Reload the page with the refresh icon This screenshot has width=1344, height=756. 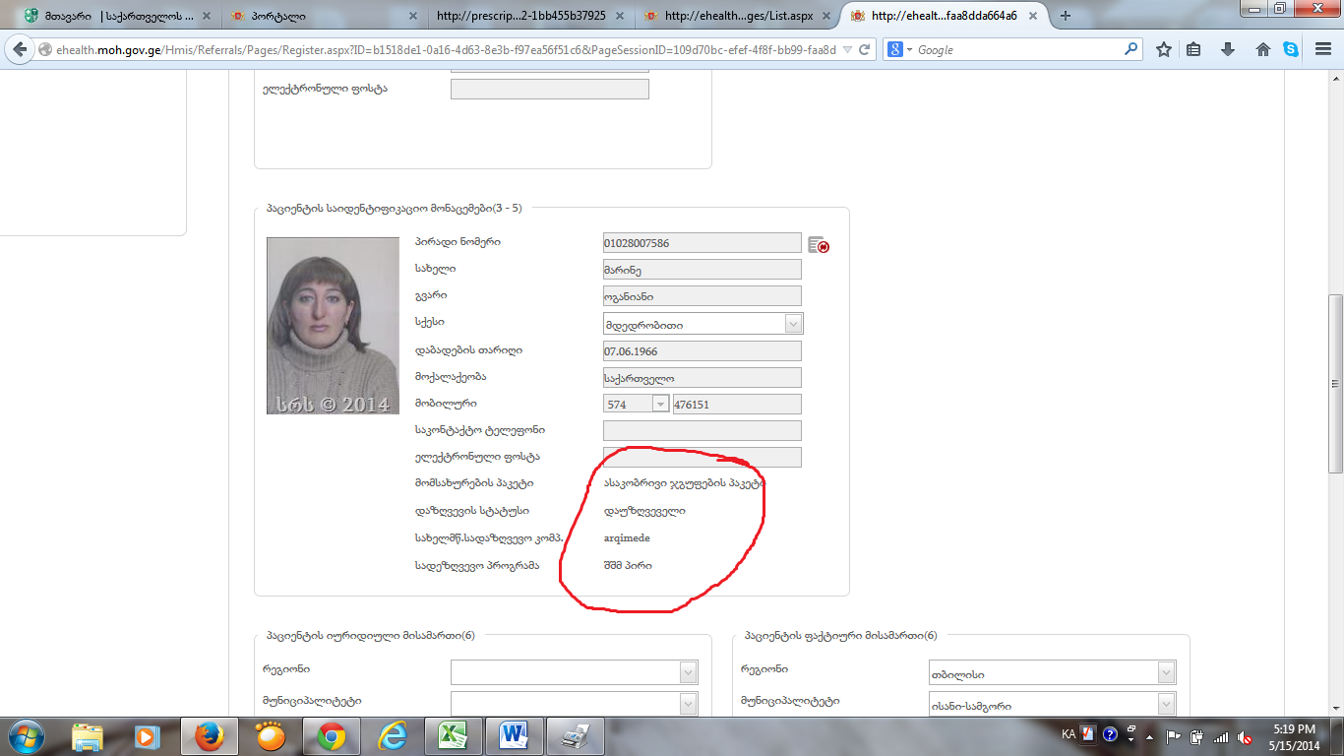(865, 50)
